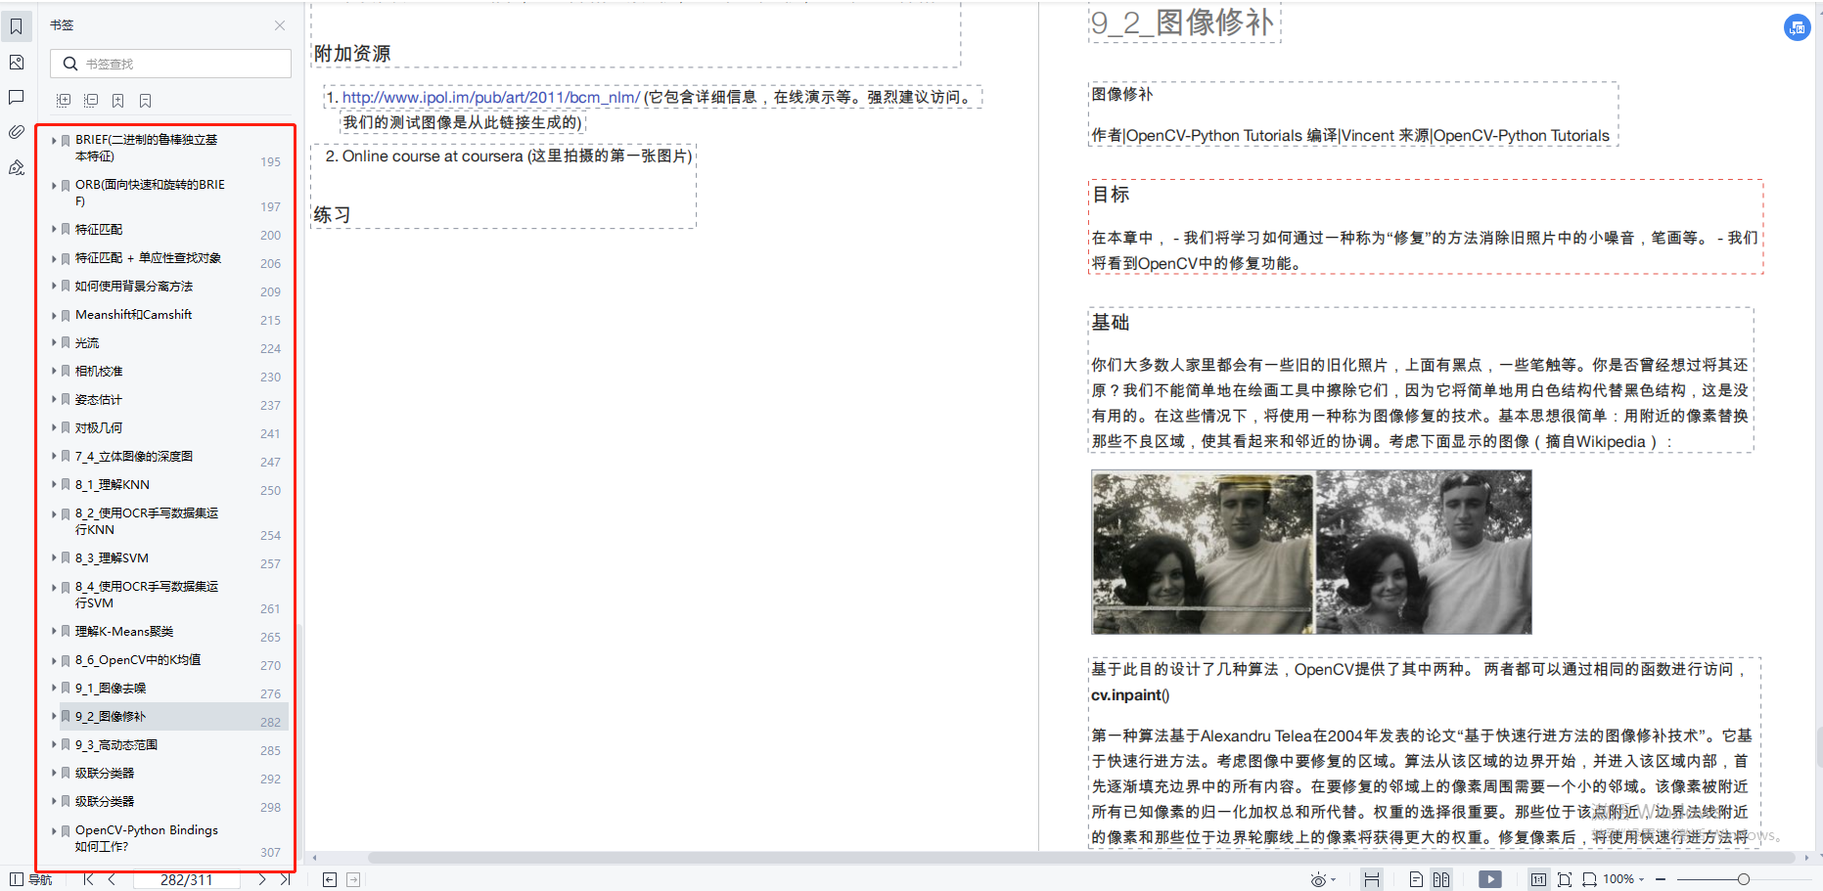Select the BRIEF bookmark entry
This screenshot has height=891, width=1823.
(x=147, y=148)
